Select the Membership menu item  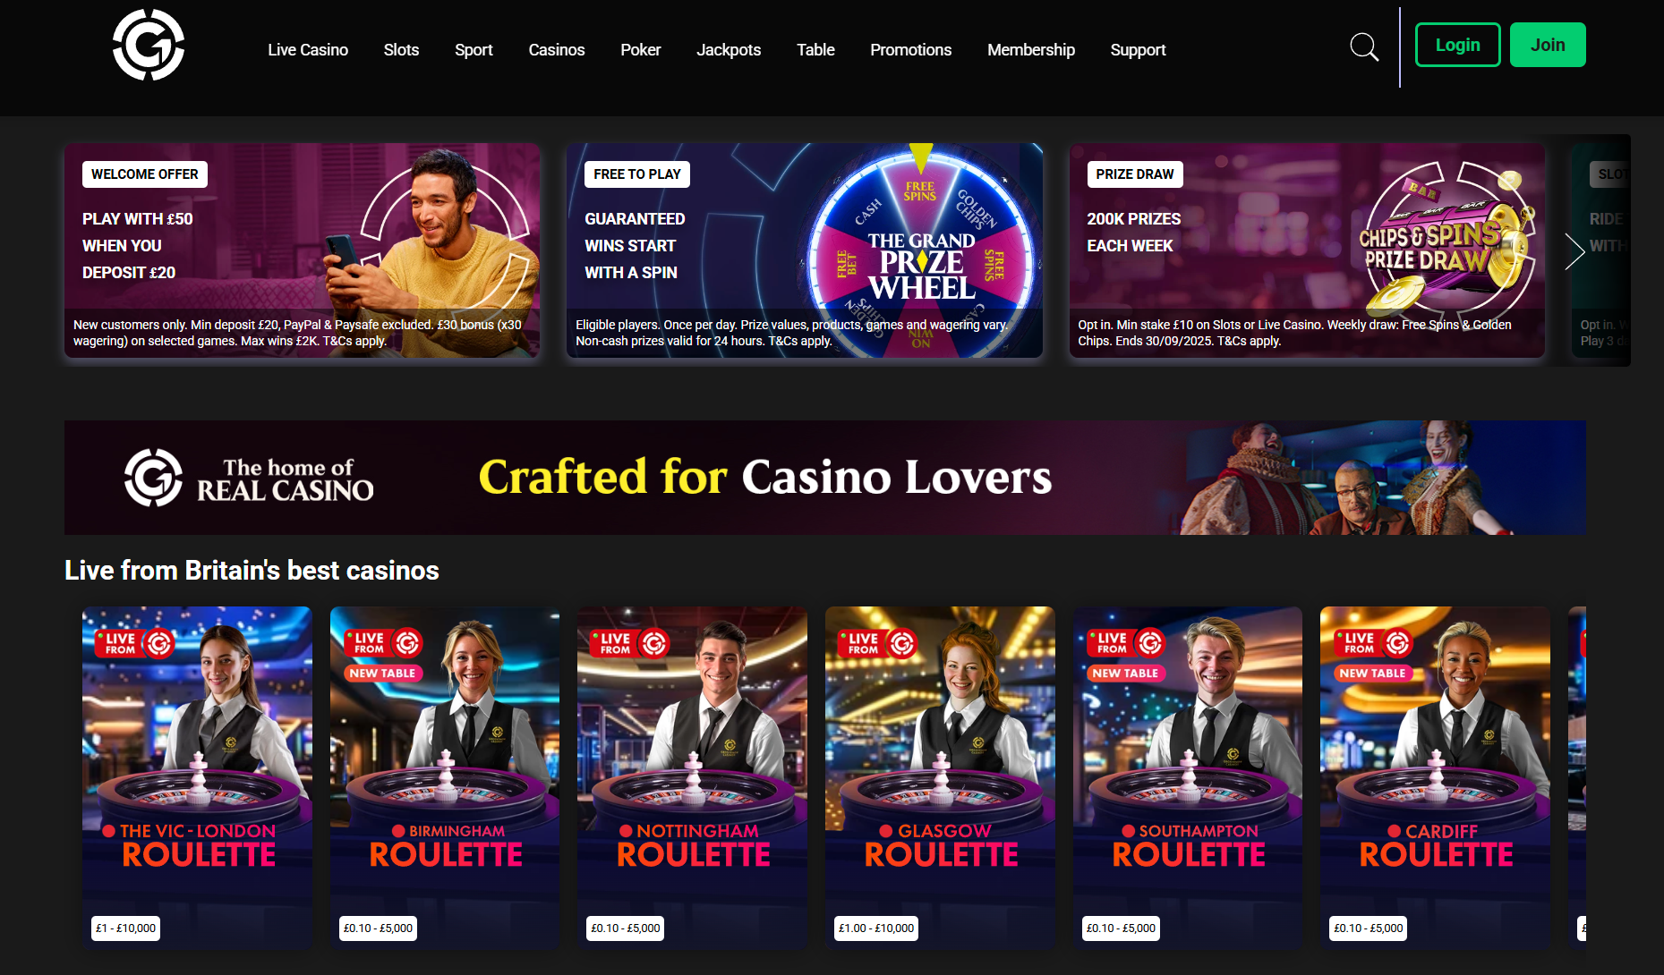(1031, 50)
